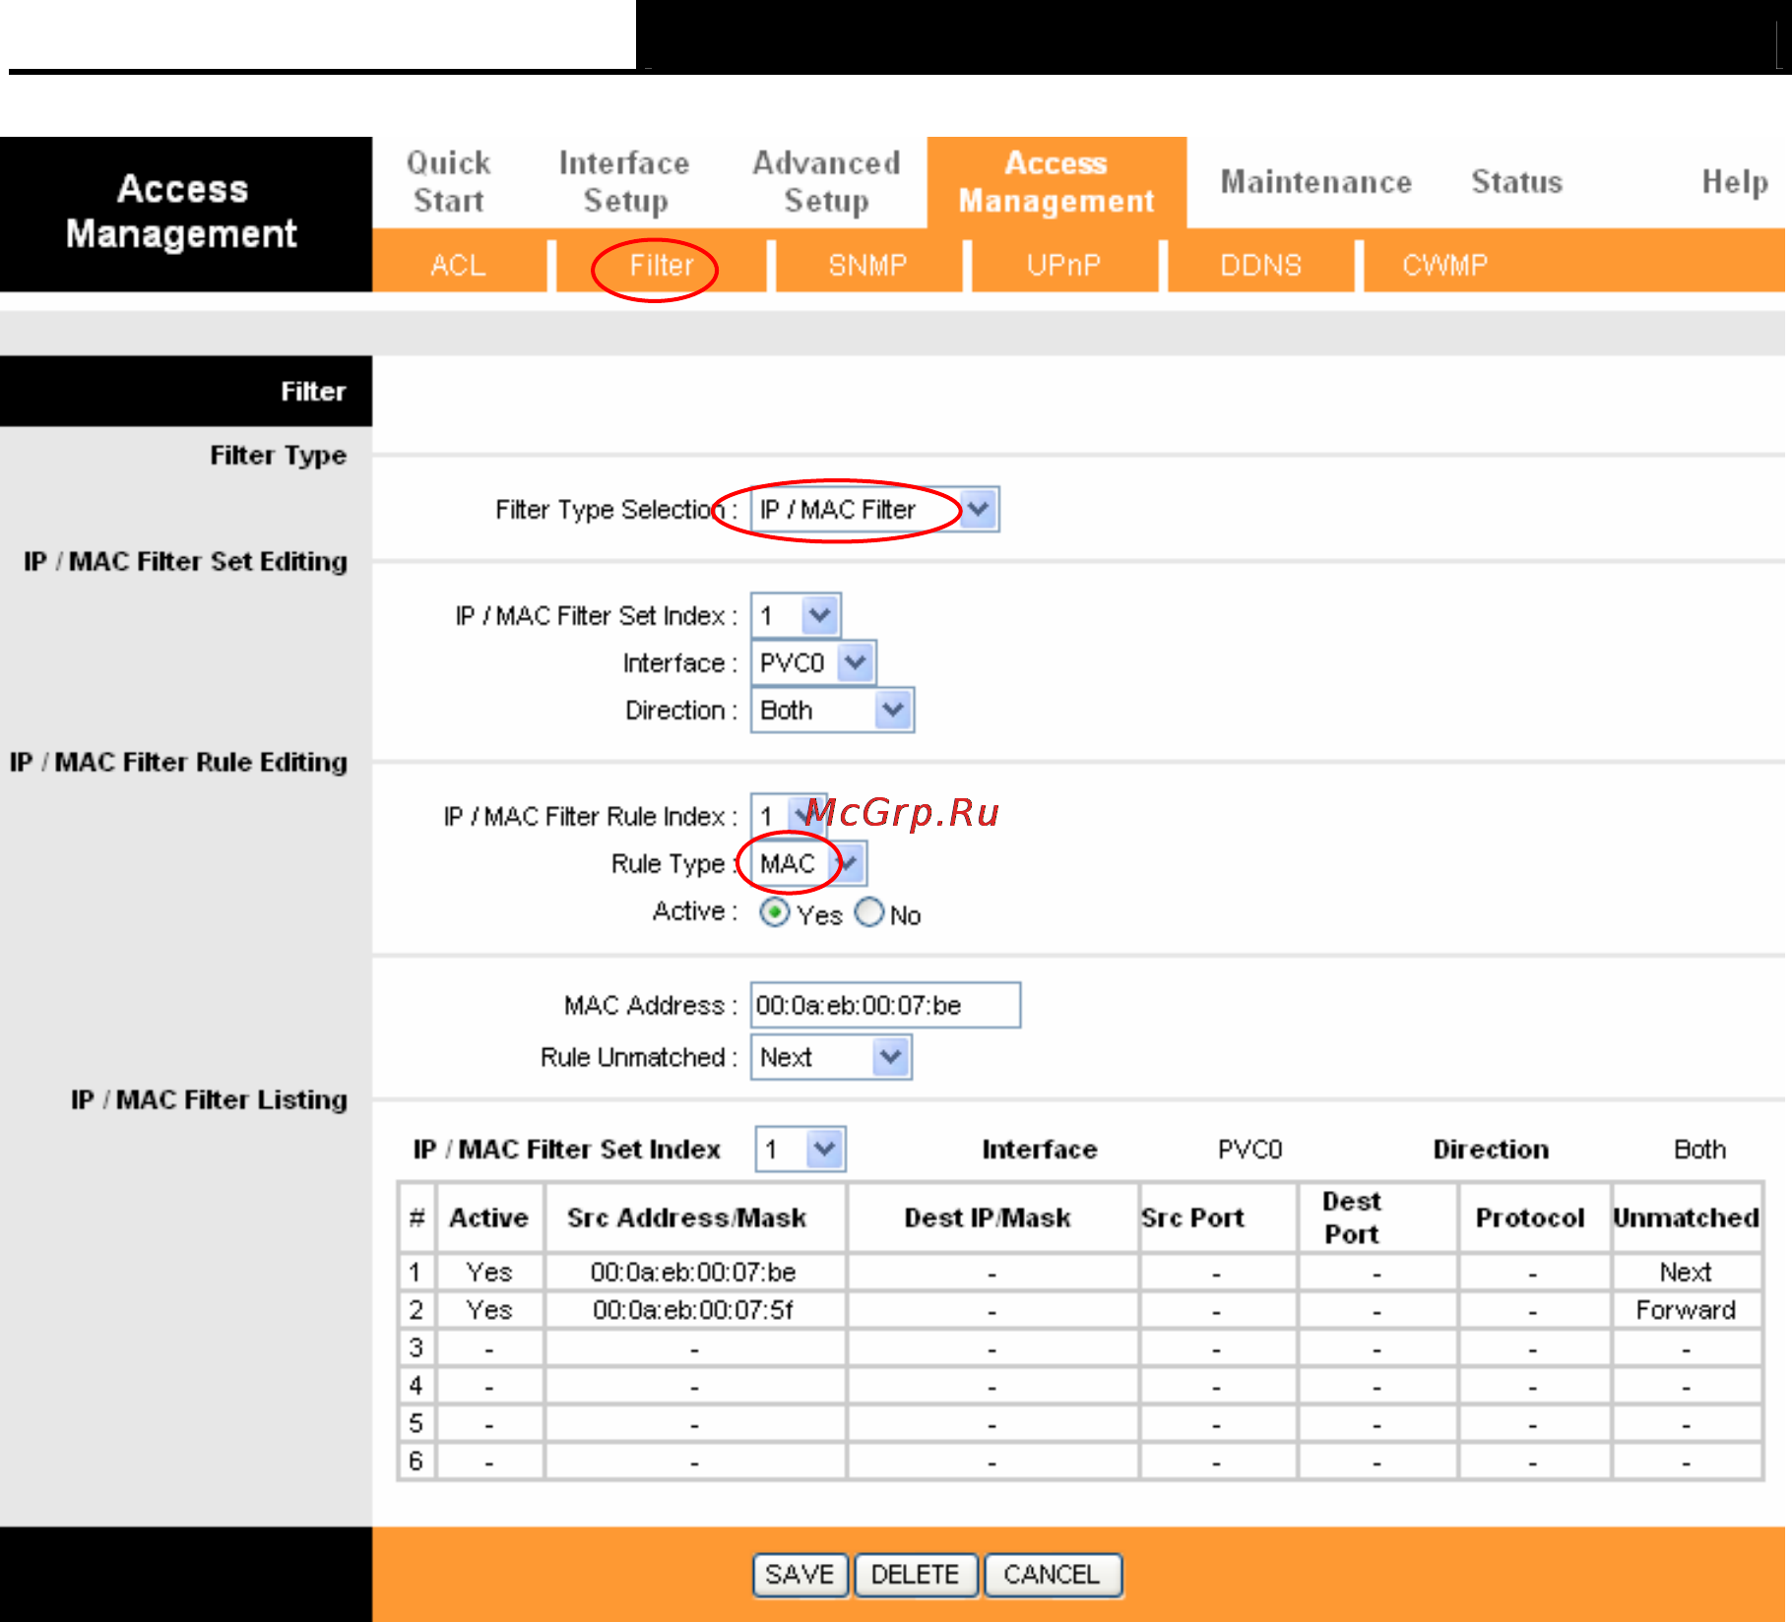Select the Active No radio button
The image size is (1792, 1622).
pyautogui.click(x=869, y=913)
